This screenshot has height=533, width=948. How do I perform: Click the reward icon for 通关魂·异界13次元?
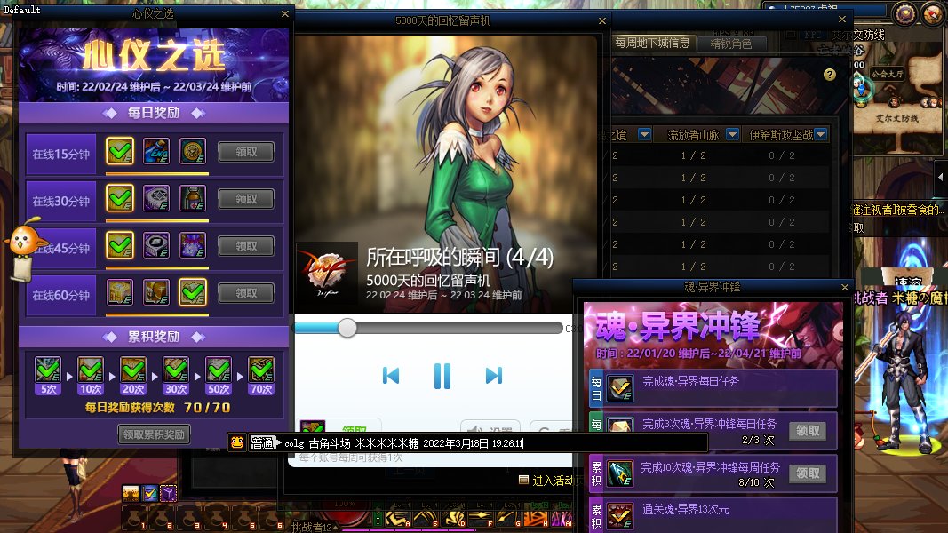coord(619,516)
